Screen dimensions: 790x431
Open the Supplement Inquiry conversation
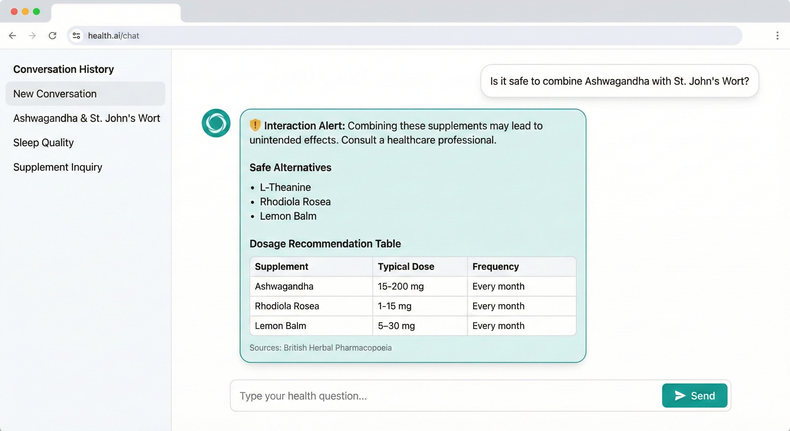pos(58,167)
